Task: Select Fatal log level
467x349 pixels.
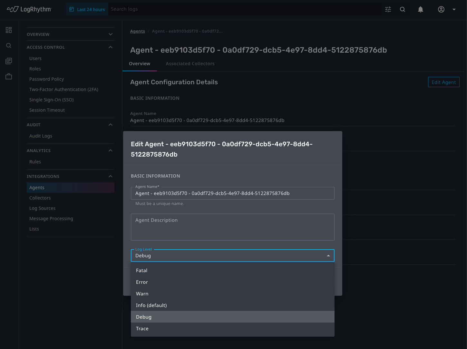Action: pyautogui.click(x=233, y=271)
